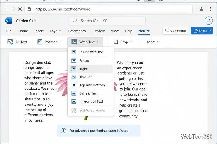Click the Search (Alt + Q) box
Viewport: 217px width, 144px height.
click(107, 21)
